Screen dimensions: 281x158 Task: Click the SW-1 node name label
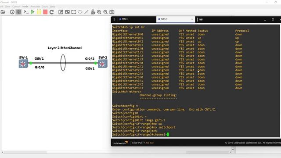point(23,57)
